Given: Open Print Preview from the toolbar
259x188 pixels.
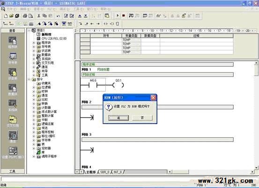Looking at the screenshot, I should 31,16.
